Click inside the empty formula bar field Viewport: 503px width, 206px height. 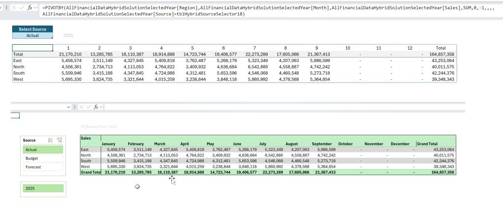pyautogui.click(x=284, y=107)
